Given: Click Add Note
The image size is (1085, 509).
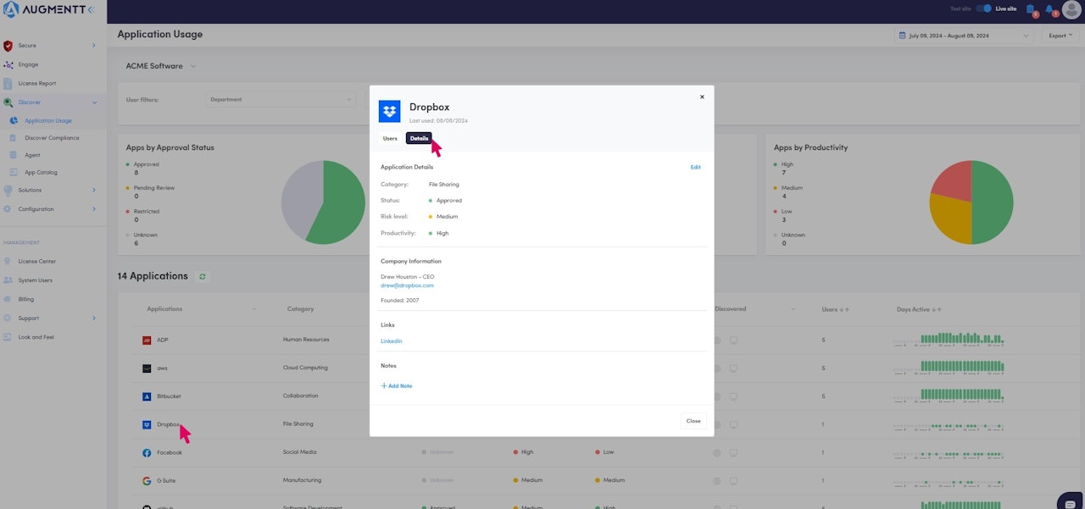Looking at the screenshot, I should (x=397, y=386).
